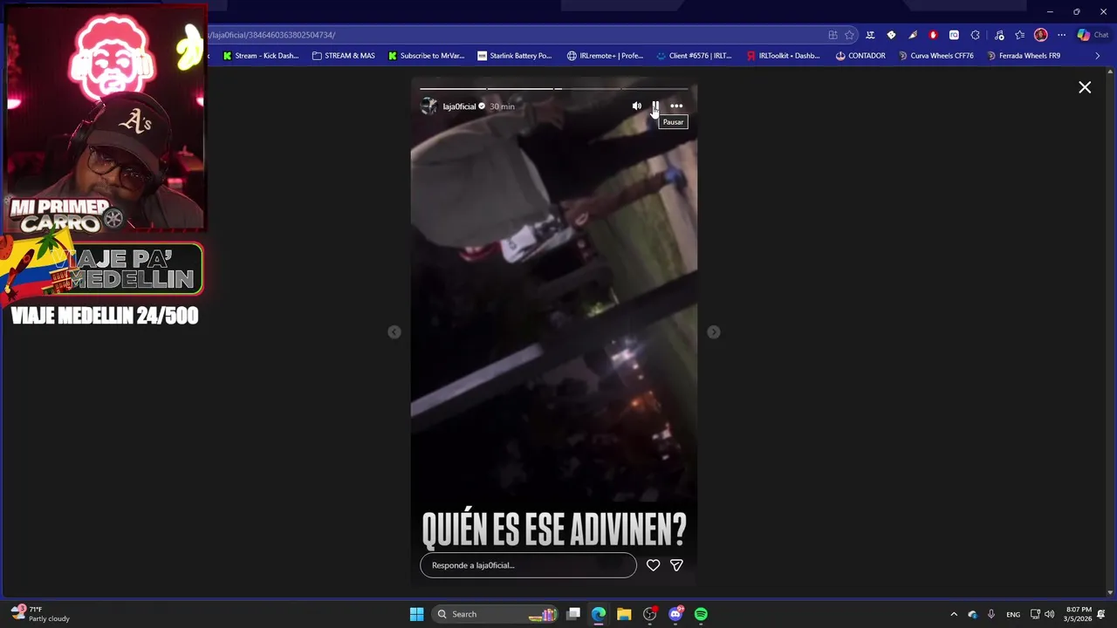
Task: Open the story three-dot options menu
Action: [x=676, y=106]
